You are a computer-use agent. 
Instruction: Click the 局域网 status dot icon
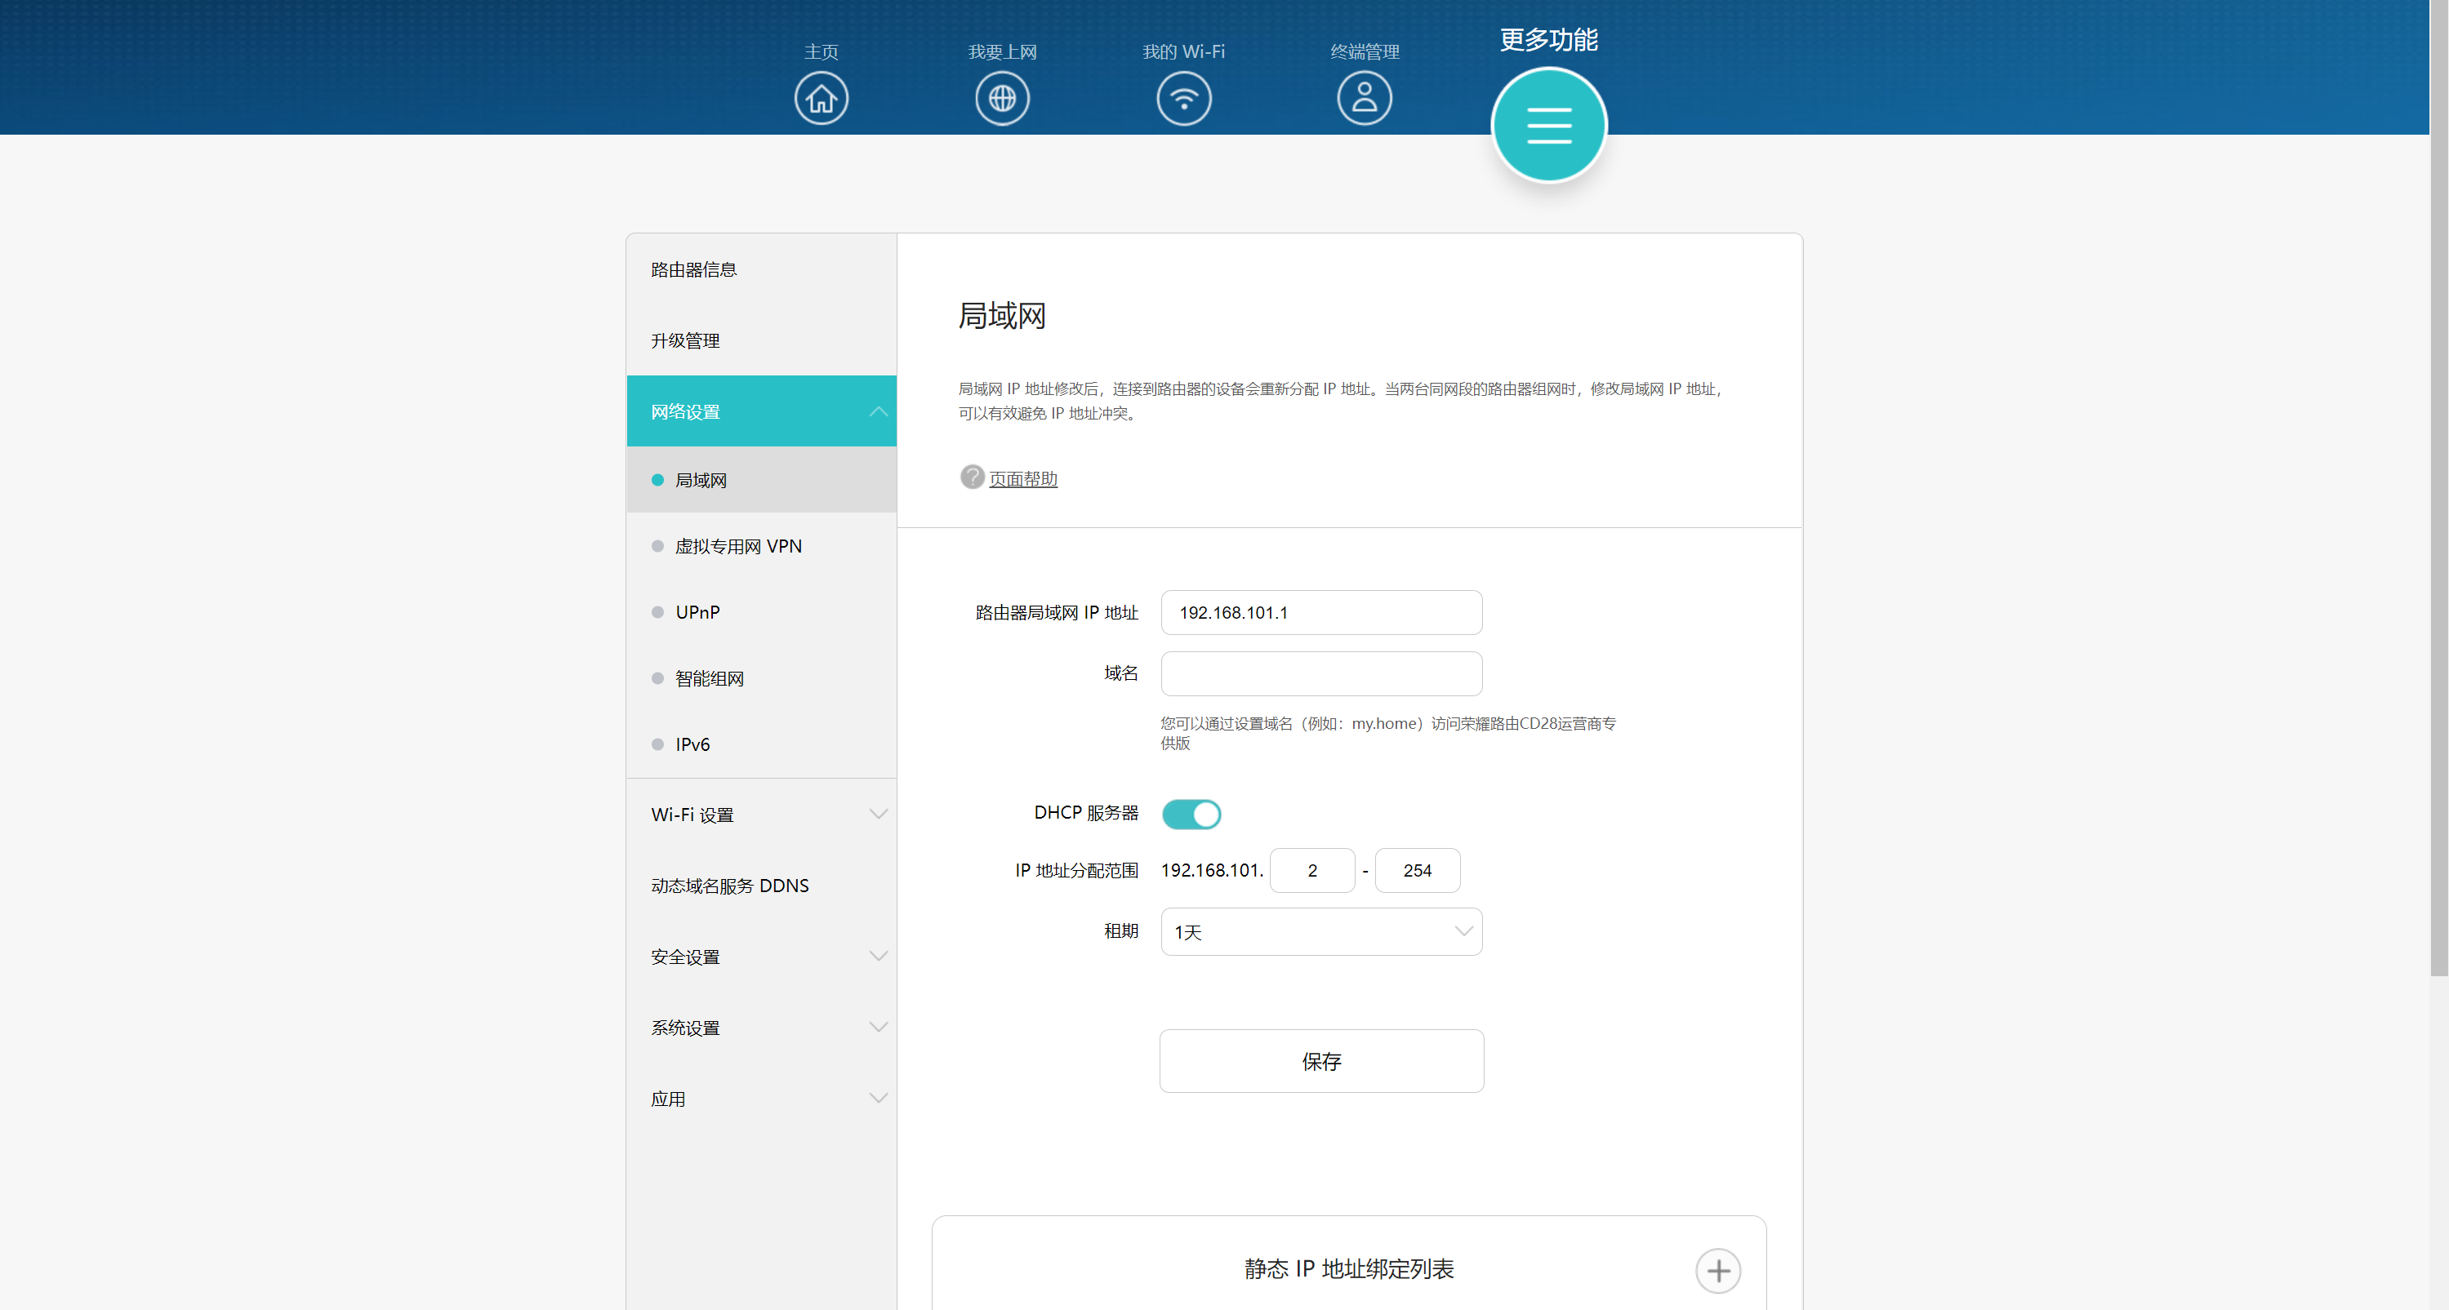(x=658, y=480)
